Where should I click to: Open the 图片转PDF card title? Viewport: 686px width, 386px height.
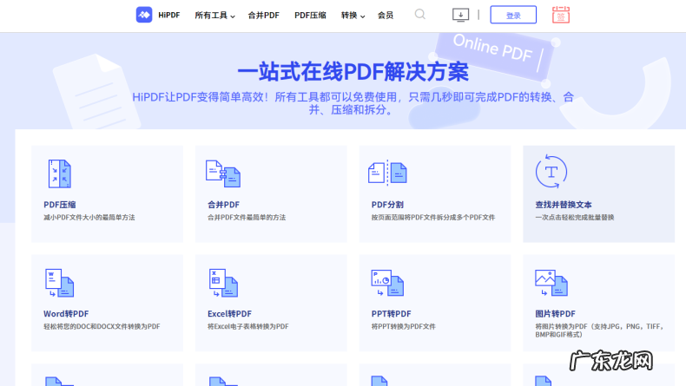555,314
